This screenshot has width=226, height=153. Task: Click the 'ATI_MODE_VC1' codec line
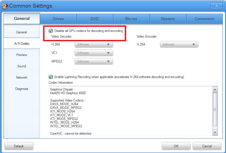[x=62, y=115]
